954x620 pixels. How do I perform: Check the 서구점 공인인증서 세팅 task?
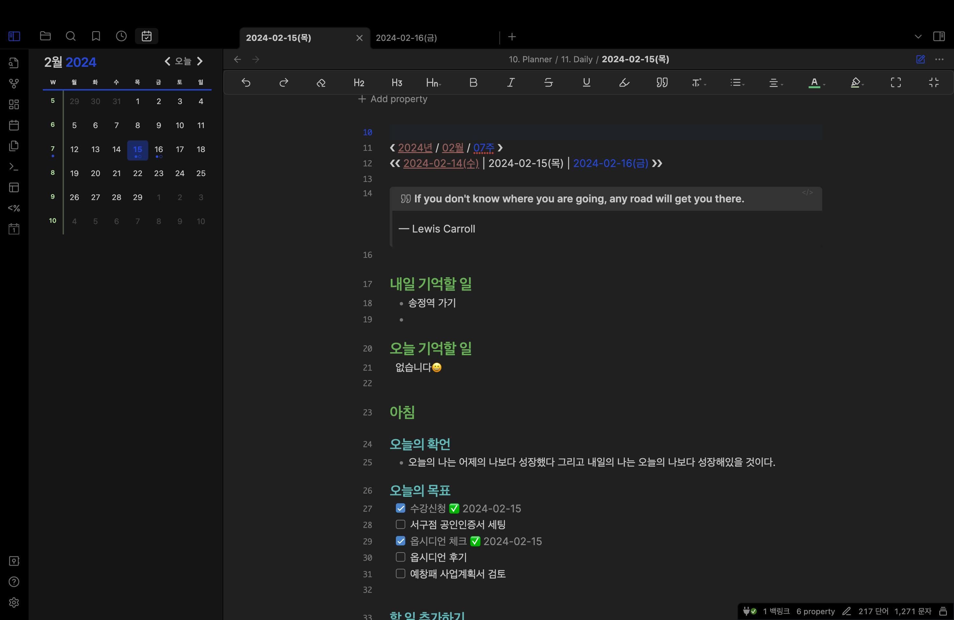point(400,524)
